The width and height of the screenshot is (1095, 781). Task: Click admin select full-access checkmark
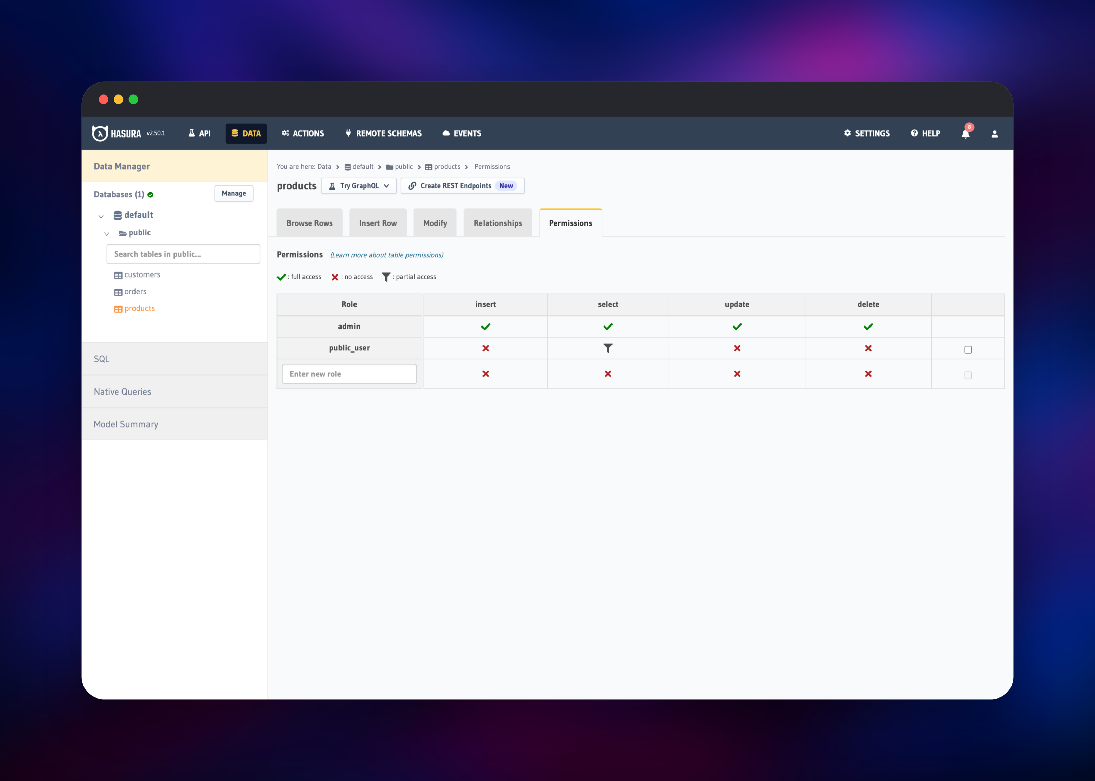pos(608,327)
